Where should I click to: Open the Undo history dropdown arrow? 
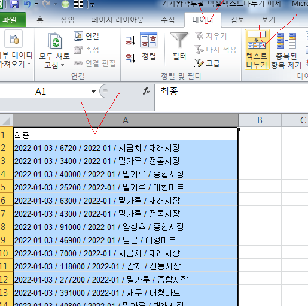click(x=36, y=4)
